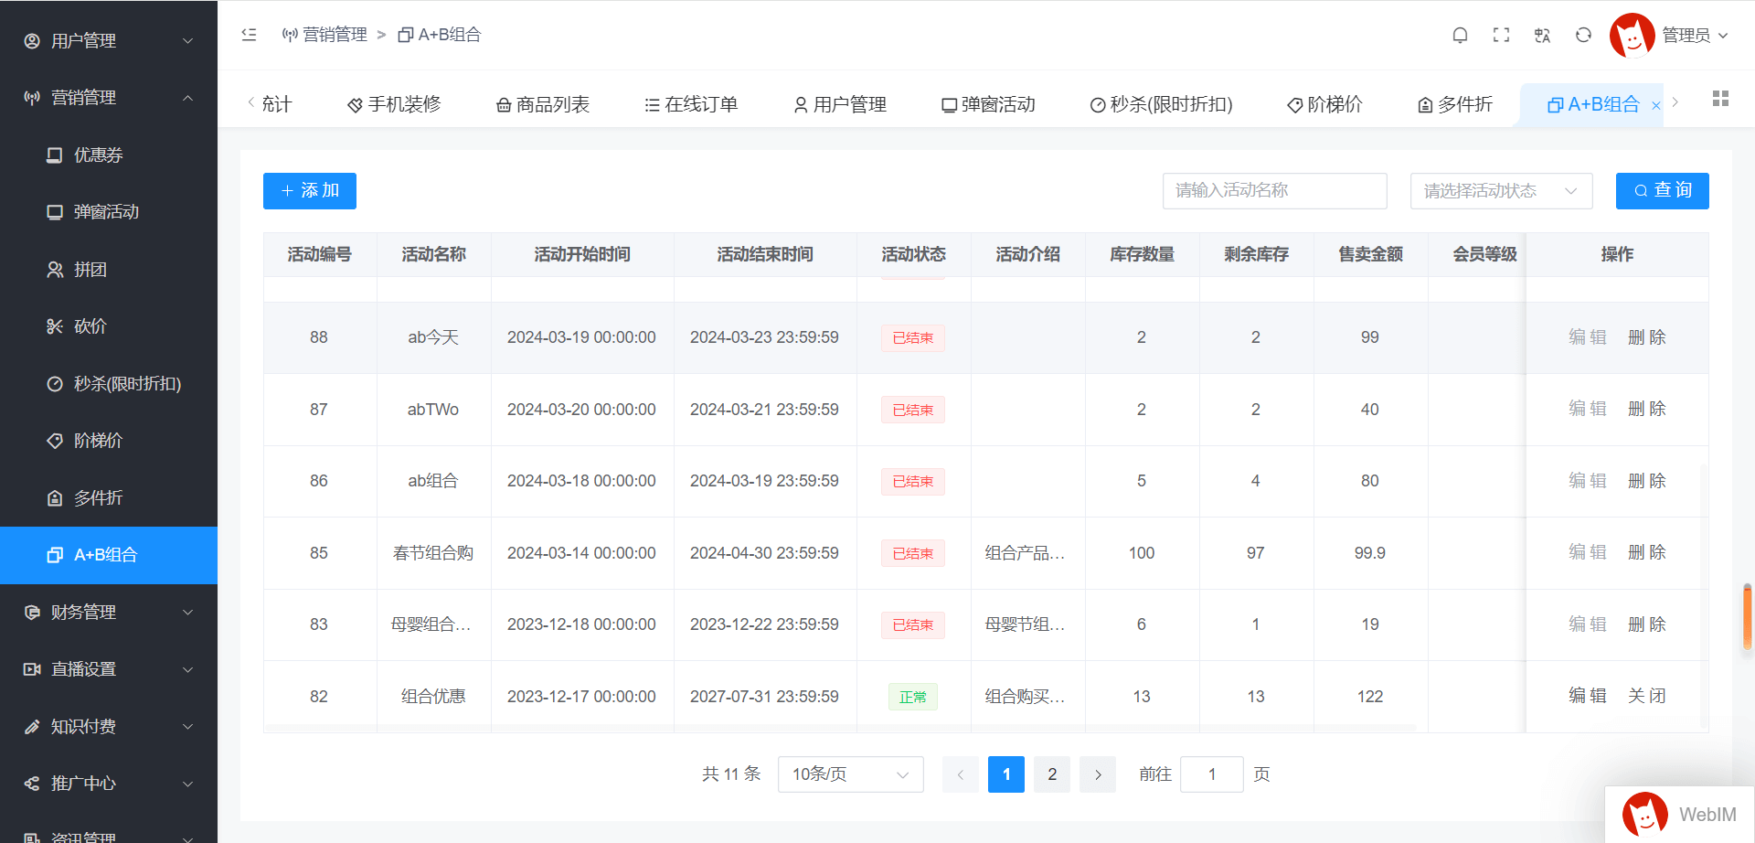Open 请选择活动状态 dropdown
The width and height of the screenshot is (1755, 843).
tap(1501, 191)
